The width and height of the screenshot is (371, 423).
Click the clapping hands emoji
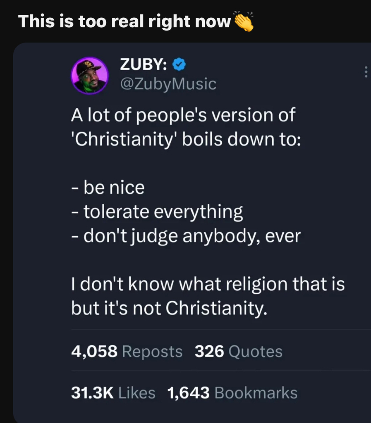pyautogui.click(x=244, y=21)
